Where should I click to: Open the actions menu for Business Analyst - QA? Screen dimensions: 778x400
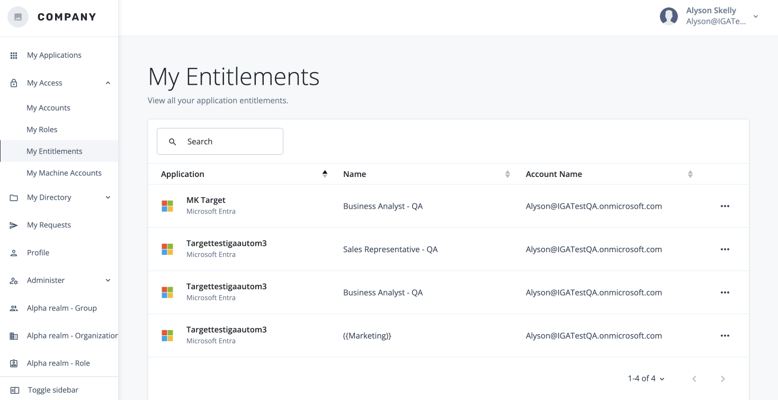725,206
